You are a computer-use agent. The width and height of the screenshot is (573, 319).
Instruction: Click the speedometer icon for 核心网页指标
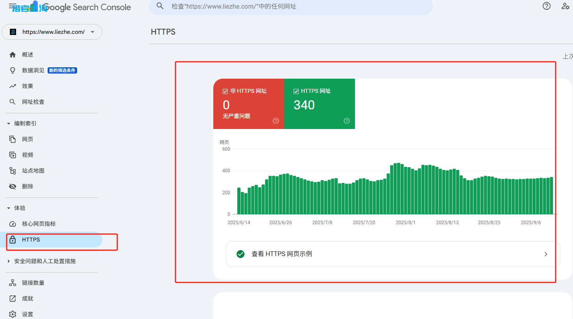[x=13, y=224]
